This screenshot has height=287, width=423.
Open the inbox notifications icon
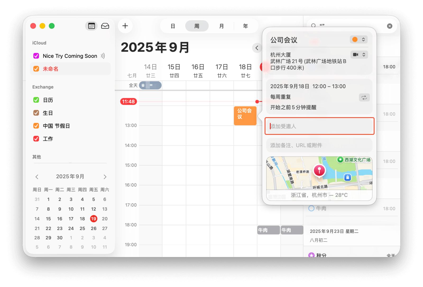pos(105,26)
